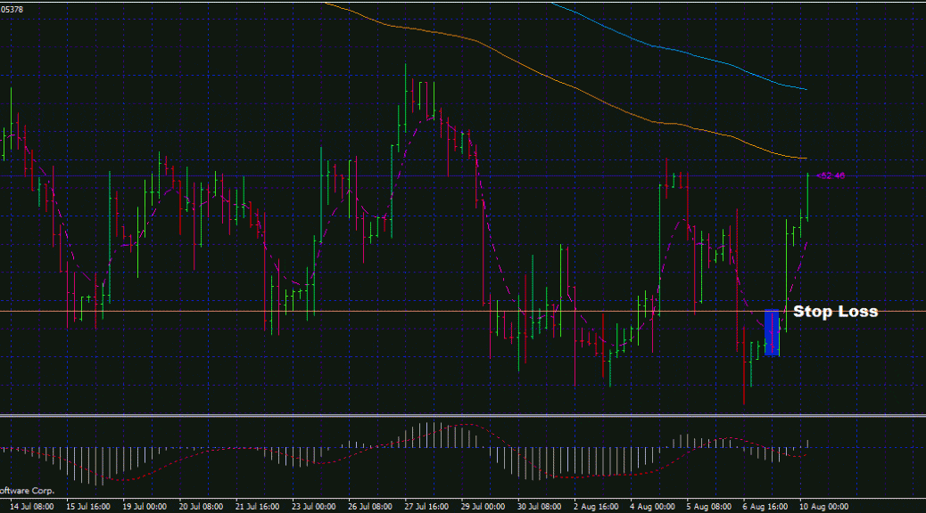The width and height of the screenshot is (926, 513).
Task: Click the "26 Jul 08:00" time axis label
Action: pyautogui.click(x=369, y=507)
